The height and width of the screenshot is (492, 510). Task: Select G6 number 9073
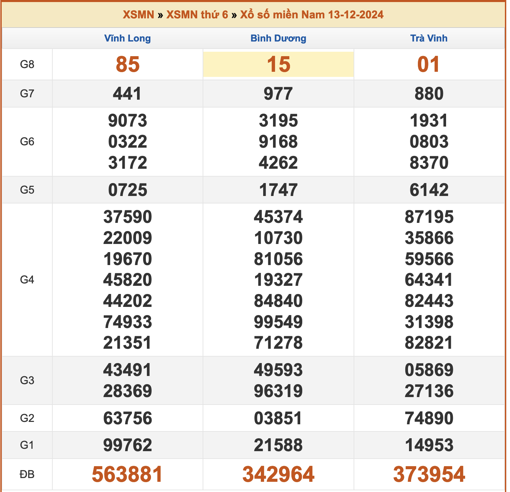coord(128,121)
